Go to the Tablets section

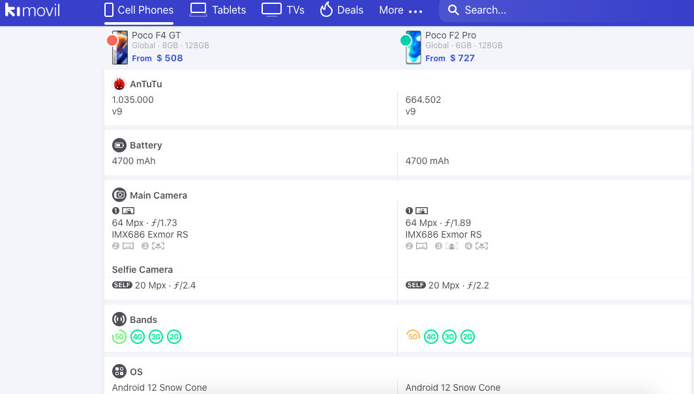pos(218,10)
